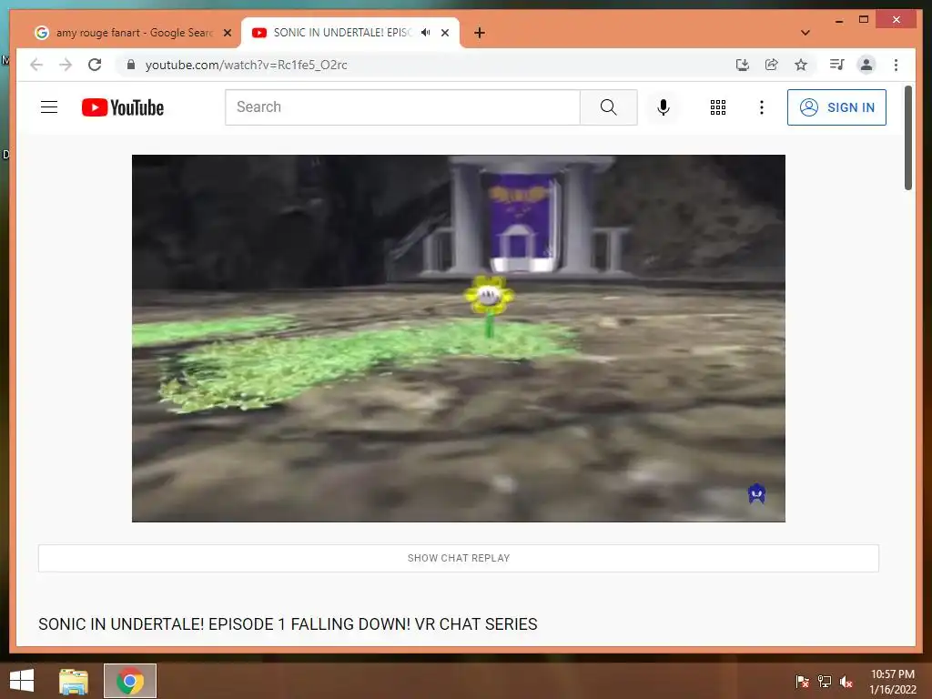Open a new browser tab

480,33
